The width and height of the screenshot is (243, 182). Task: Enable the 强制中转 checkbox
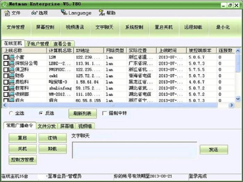coord(104,113)
